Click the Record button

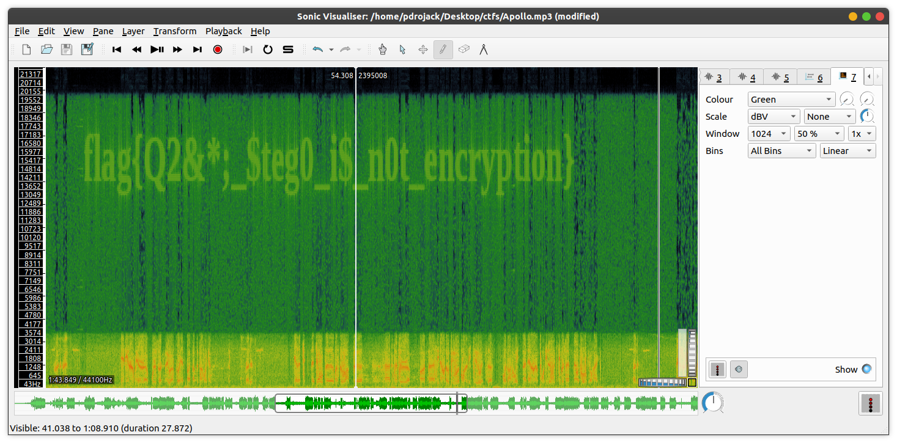pyautogui.click(x=218, y=49)
